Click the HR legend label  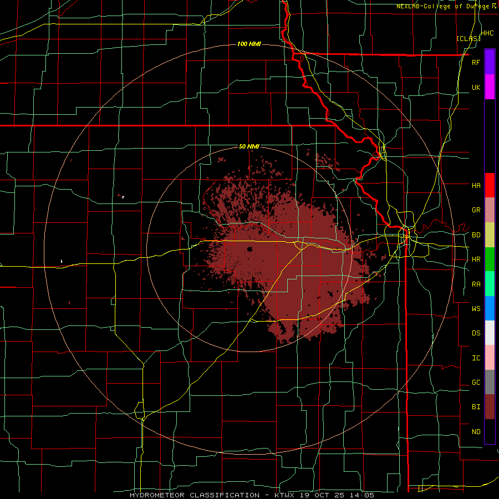(476, 259)
